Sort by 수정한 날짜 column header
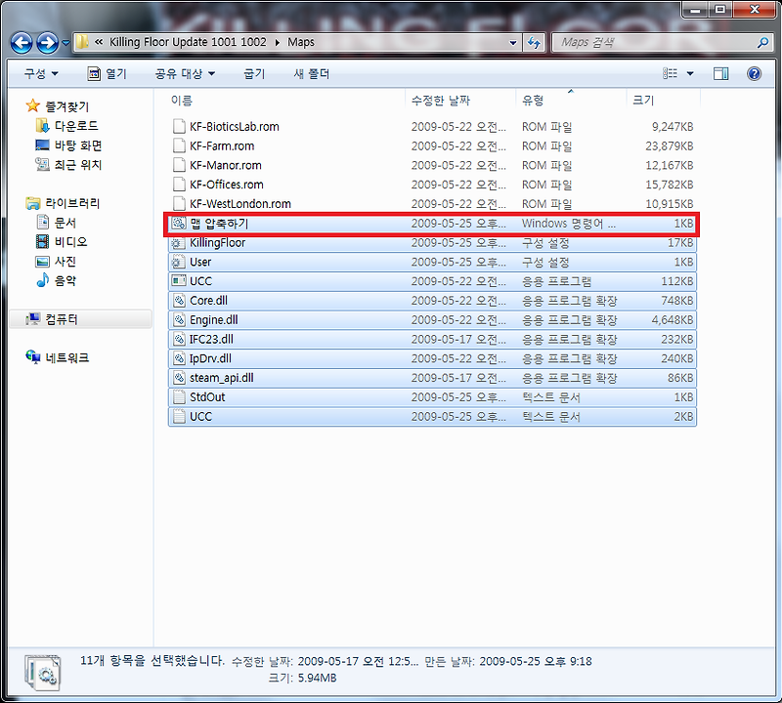This screenshot has height=703, width=782. (460, 101)
